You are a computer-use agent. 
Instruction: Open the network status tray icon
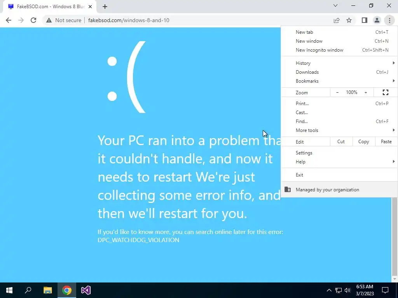pos(339,290)
